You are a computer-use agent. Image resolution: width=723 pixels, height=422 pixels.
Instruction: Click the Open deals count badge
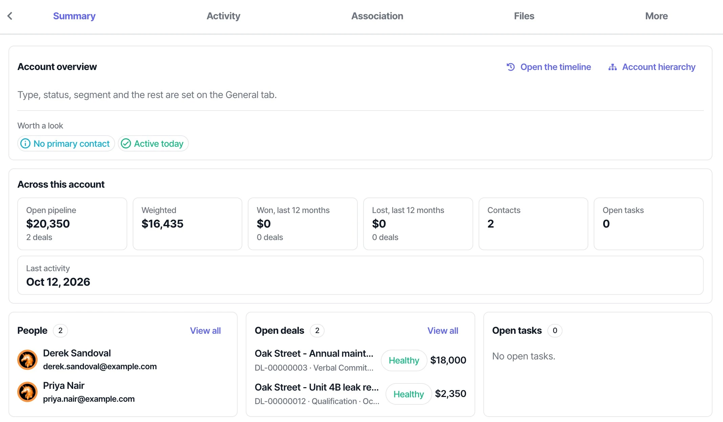tap(317, 331)
